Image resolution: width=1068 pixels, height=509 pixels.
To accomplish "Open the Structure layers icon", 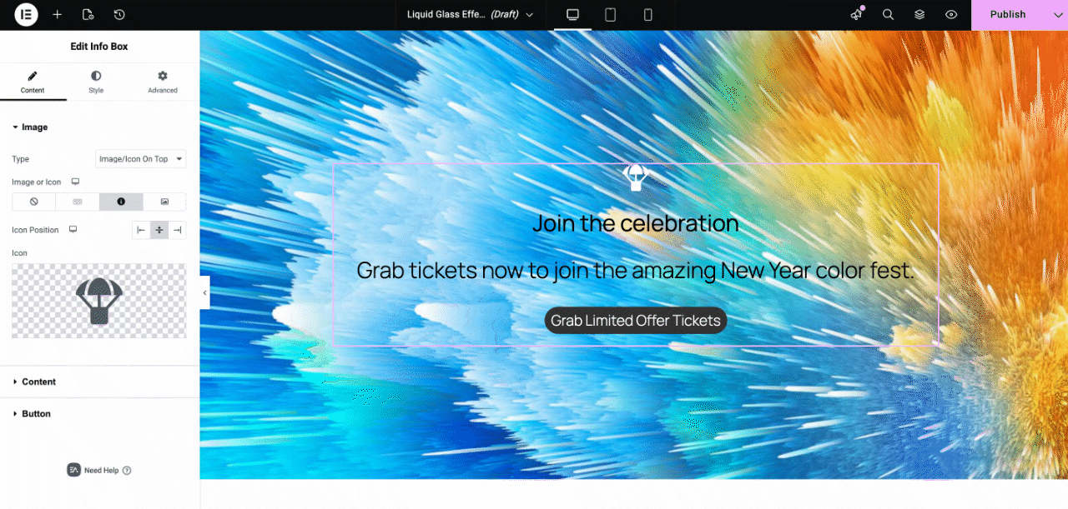I will pos(919,15).
